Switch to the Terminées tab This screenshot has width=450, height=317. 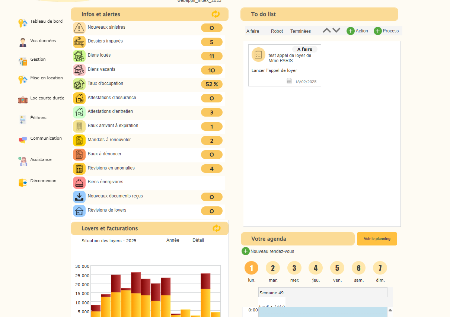[x=300, y=31]
